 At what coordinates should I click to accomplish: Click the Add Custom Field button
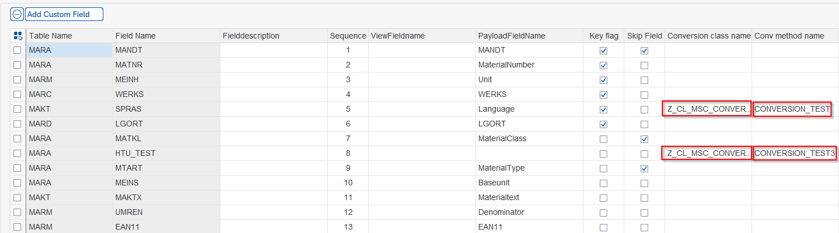click(x=64, y=14)
